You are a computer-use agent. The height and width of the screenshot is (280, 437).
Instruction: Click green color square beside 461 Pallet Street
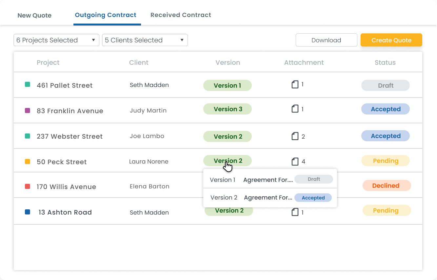click(x=28, y=85)
